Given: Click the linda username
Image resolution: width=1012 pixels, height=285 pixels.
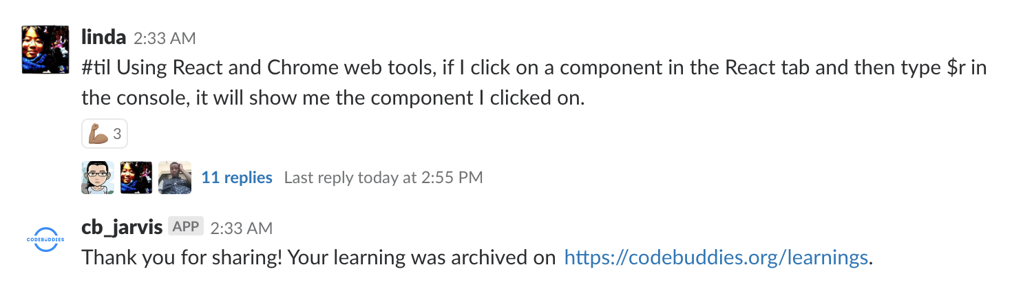Looking at the screenshot, I should point(103,38).
